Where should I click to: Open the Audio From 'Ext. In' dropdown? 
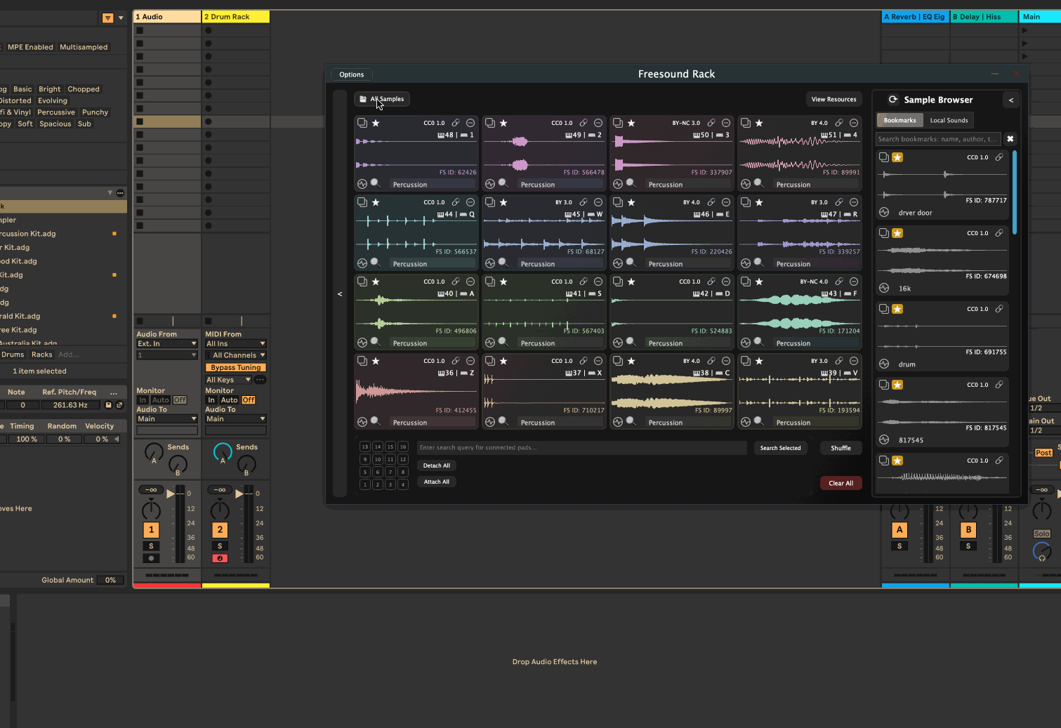click(x=166, y=344)
